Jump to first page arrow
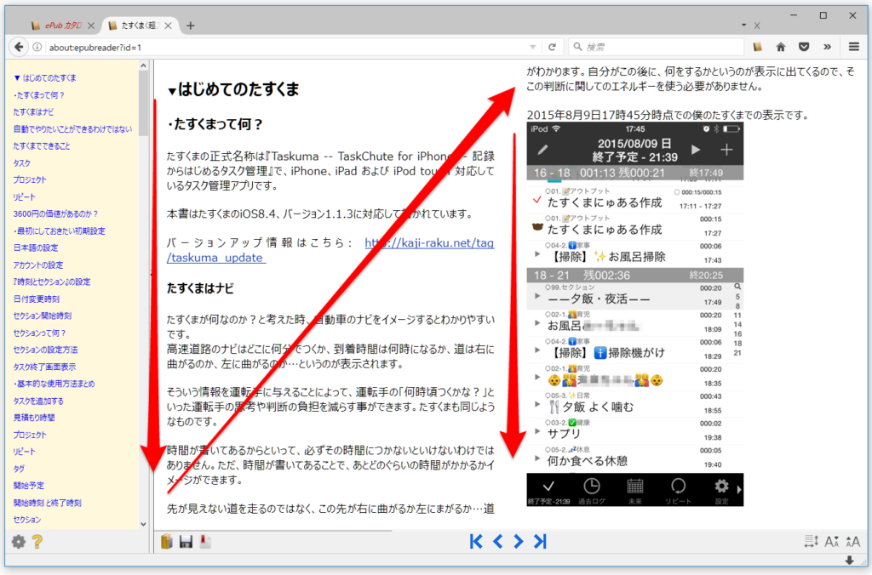The width and height of the screenshot is (872, 575). coord(477,541)
